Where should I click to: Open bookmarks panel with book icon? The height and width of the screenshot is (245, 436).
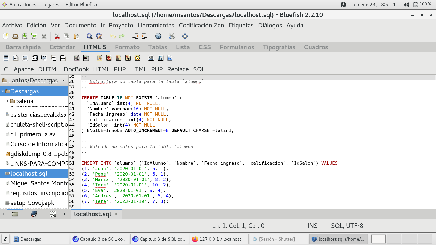34,214
